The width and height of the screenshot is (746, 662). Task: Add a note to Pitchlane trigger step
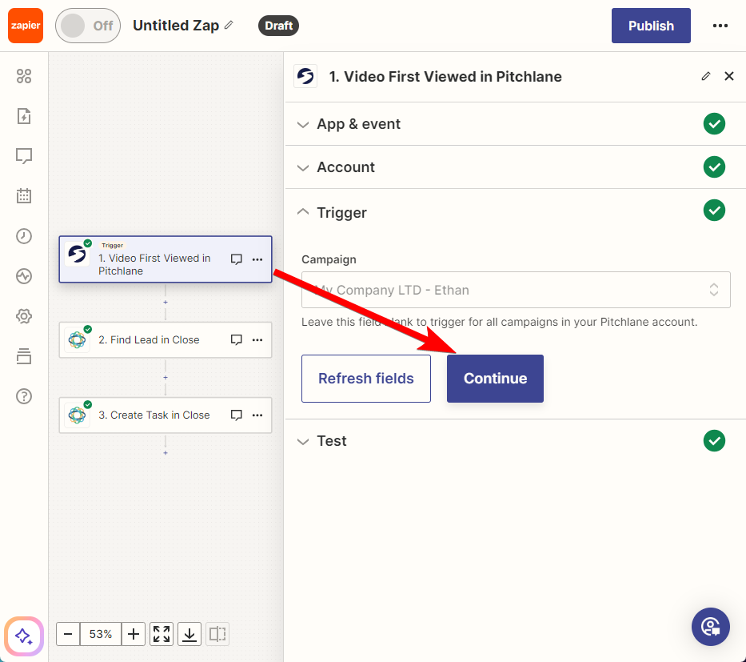tap(237, 259)
